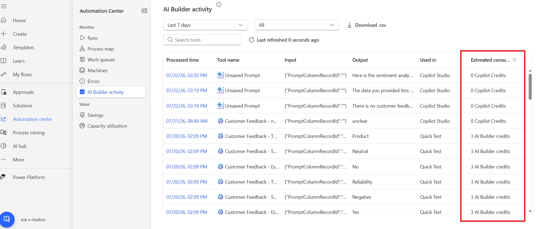Viewport: 539px width, 229px height.
Task: Click the Search tools input field
Action: click(202, 40)
